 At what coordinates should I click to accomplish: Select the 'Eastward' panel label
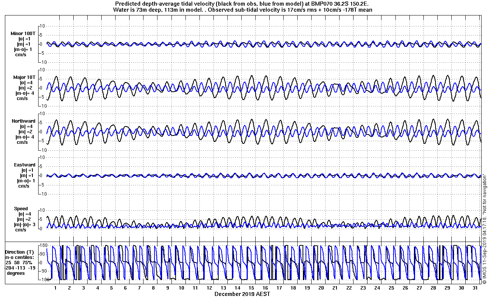coord(25,165)
